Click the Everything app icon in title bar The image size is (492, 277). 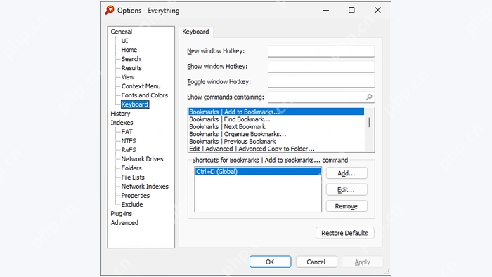coord(110,10)
